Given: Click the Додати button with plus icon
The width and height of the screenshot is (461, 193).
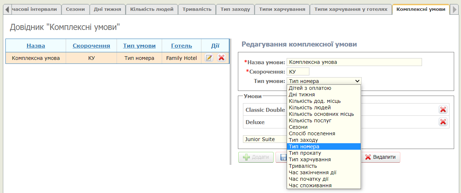Looking at the screenshot, I should click(256, 157).
